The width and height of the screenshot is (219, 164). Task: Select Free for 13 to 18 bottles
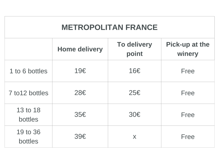(188, 115)
